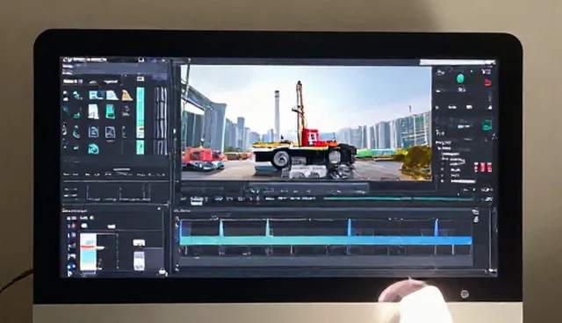
Task: Select the tall light-blue thumbnail in lower-left panel
Action: coord(88,252)
